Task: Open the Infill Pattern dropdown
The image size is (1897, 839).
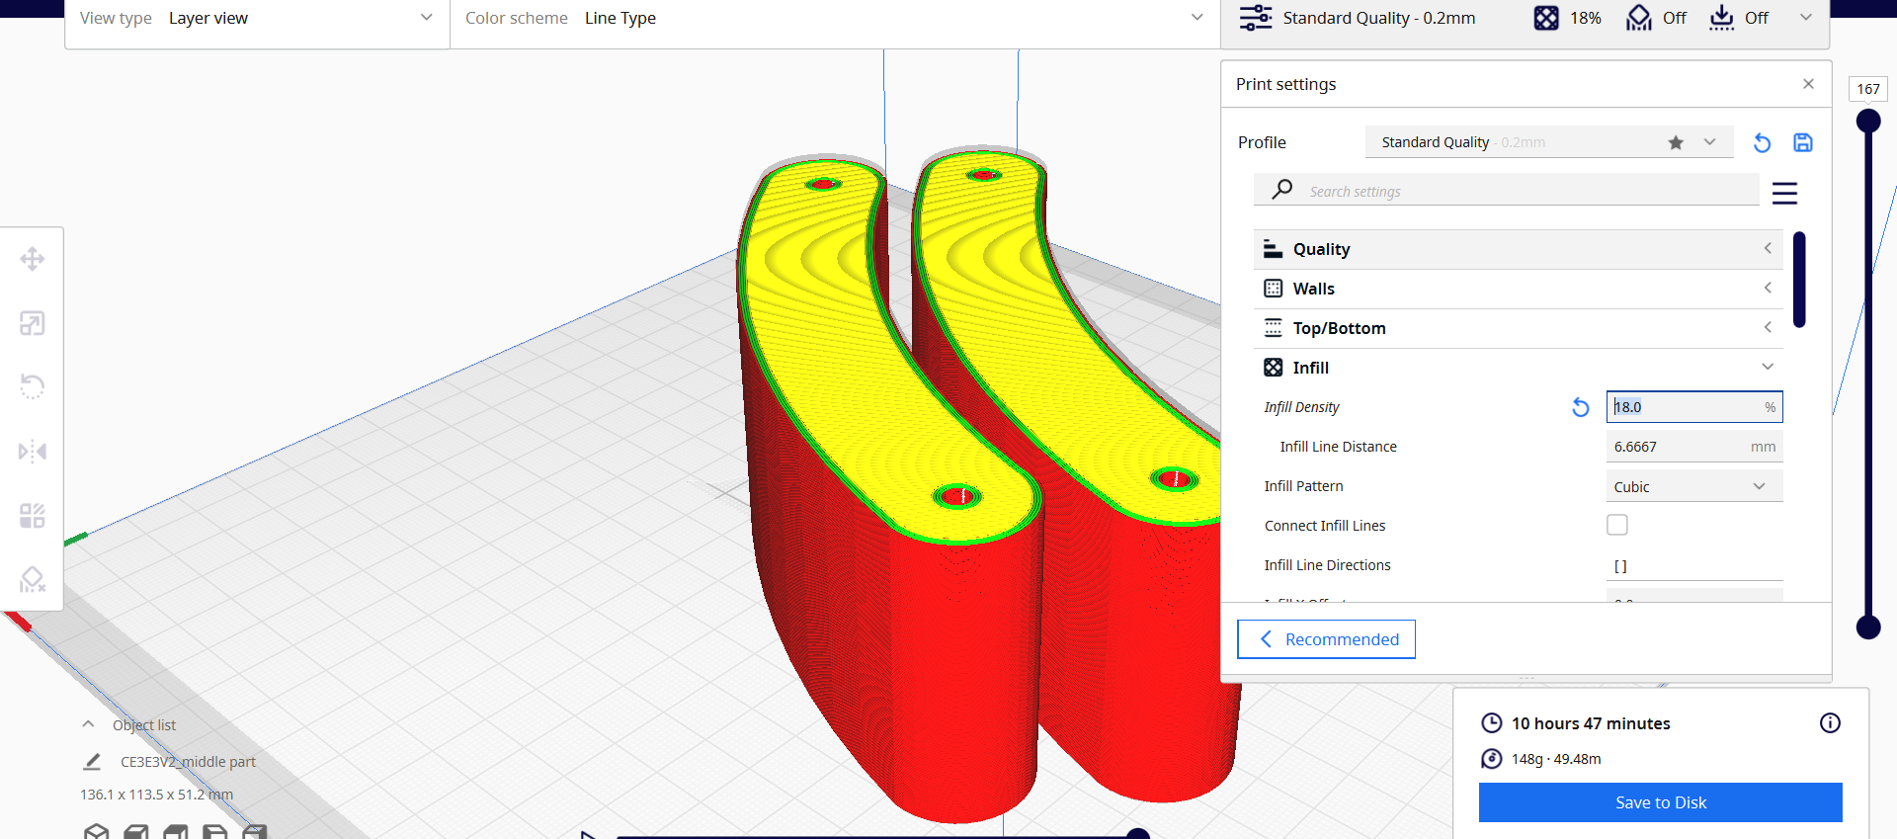Action: pos(1694,486)
